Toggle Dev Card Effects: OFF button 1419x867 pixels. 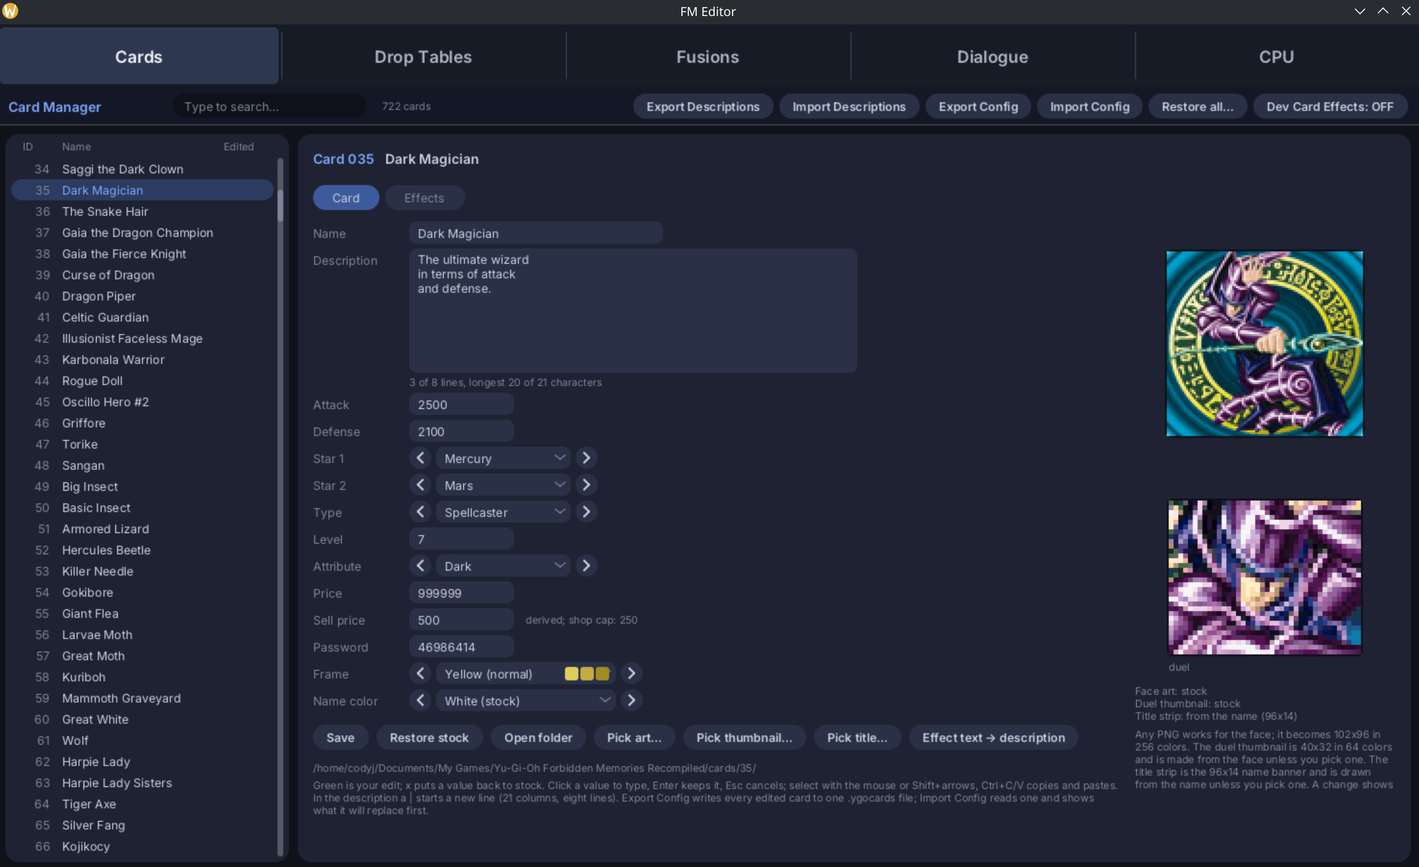click(1330, 106)
